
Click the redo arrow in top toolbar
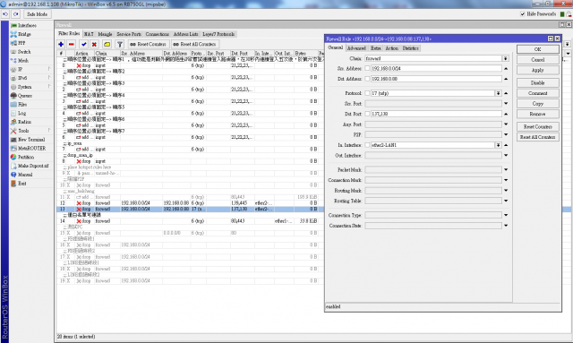click(16, 14)
